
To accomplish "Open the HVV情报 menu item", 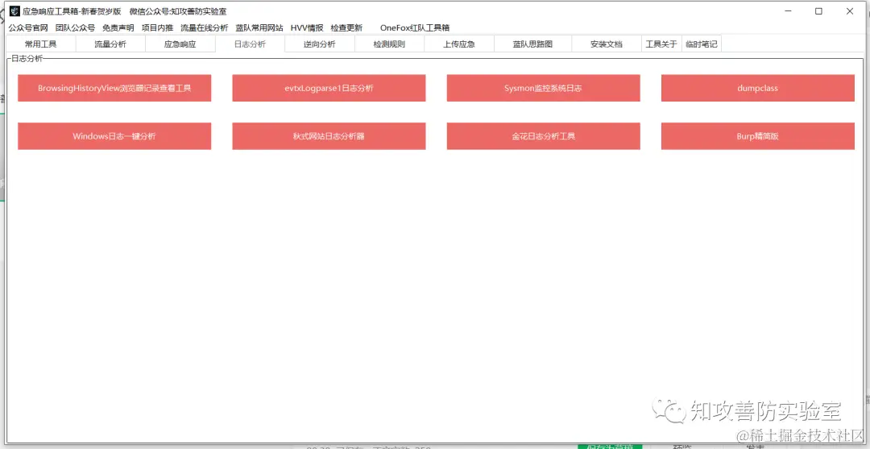I will click(x=307, y=27).
